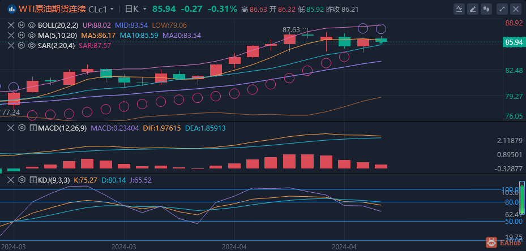Click the -0.27 price change value
The width and height of the screenshot is (526, 251).
(x=191, y=9)
